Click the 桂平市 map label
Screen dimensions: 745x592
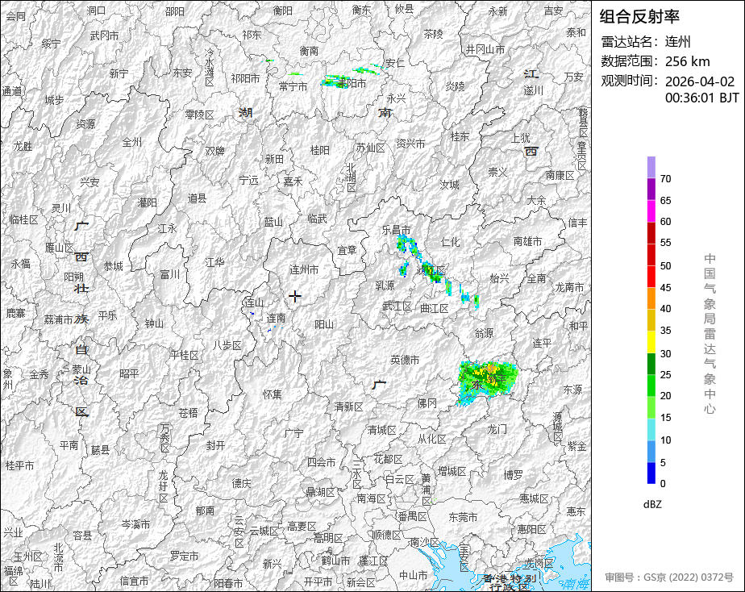tap(20, 465)
